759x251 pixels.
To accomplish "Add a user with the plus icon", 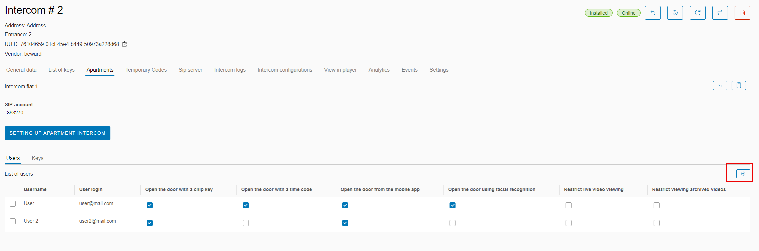I will tap(743, 174).
